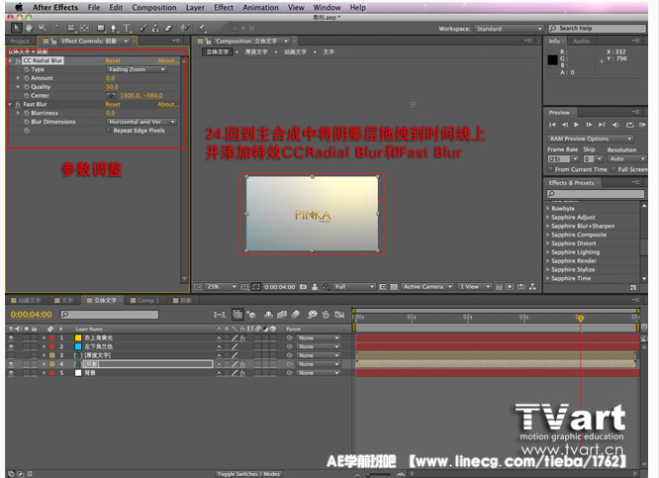Enable From Current Time checkbox
The width and height of the screenshot is (659, 478).
coord(550,169)
